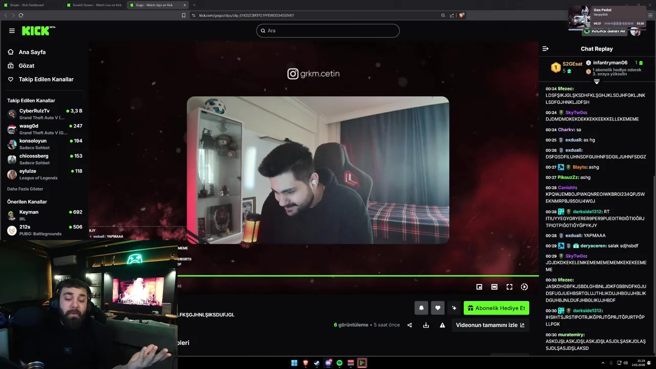Open the Gözat browse page
The width and height of the screenshot is (656, 369).
[26, 66]
